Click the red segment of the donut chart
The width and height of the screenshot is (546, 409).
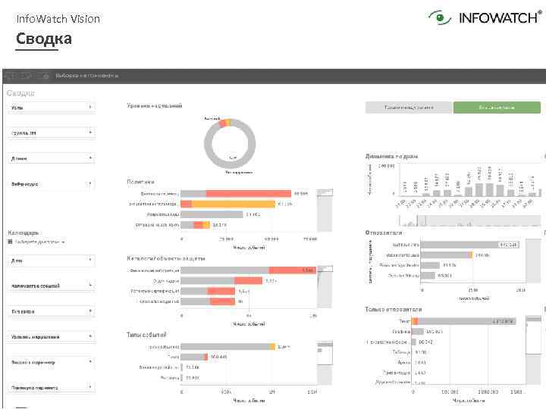coord(222,123)
